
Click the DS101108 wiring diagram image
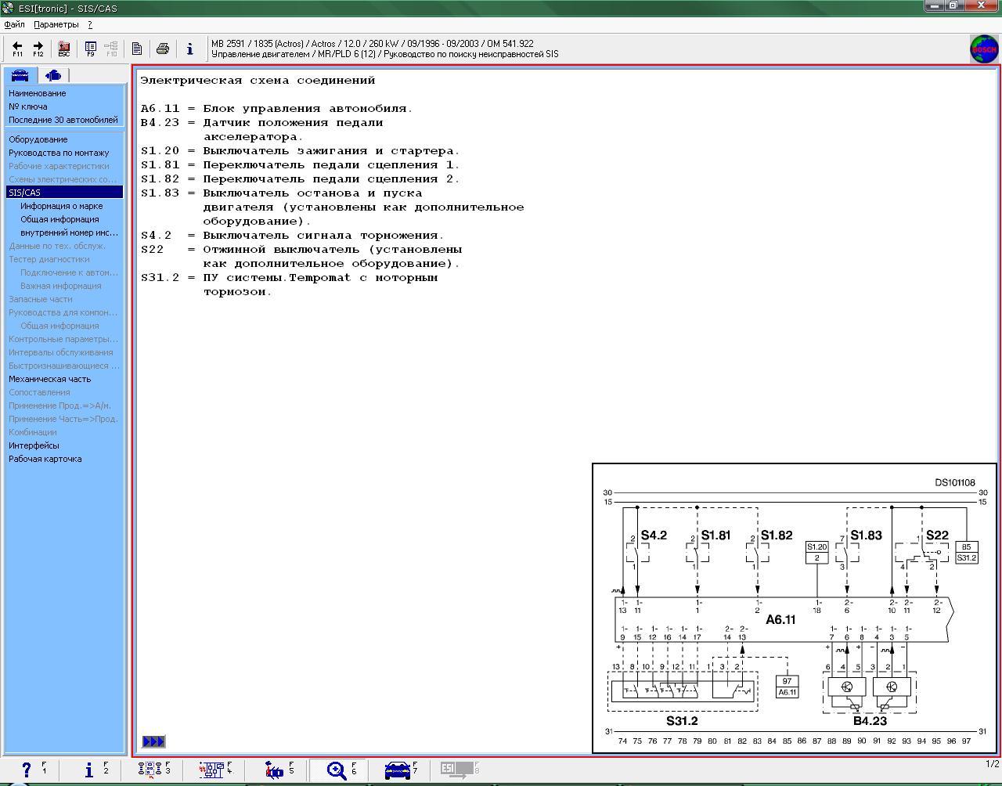[x=795, y=608]
